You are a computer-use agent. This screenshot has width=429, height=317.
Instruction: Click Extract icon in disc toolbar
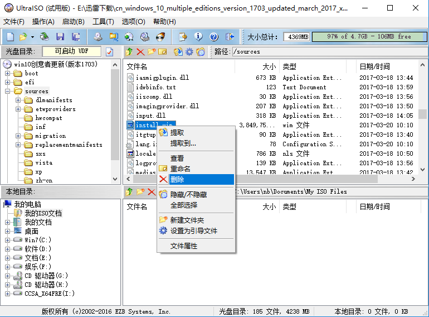pos(178,51)
